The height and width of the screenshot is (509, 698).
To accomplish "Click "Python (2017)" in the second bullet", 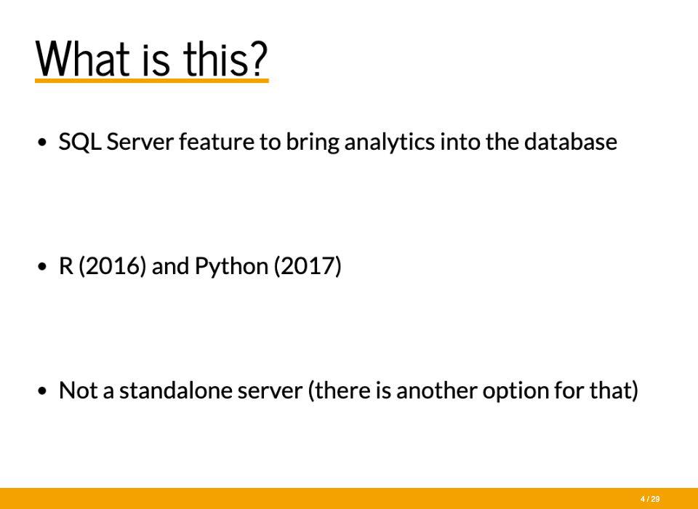I will click(x=268, y=266).
